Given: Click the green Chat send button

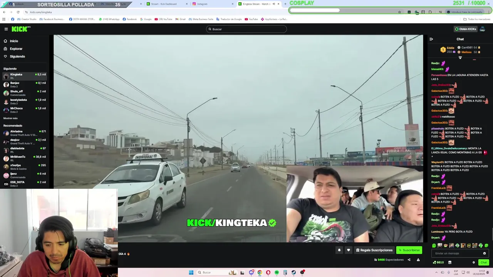Looking at the screenshot, I should (x=483, y=262).
